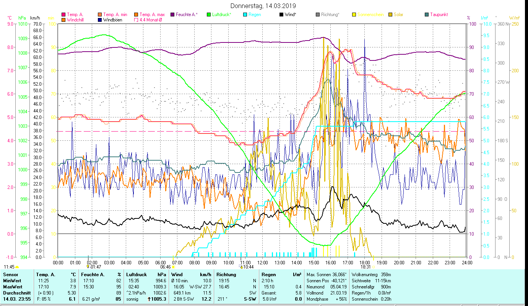Click the Schneefallgr 900m entry
Screen dimensions: 528x306
371,287
